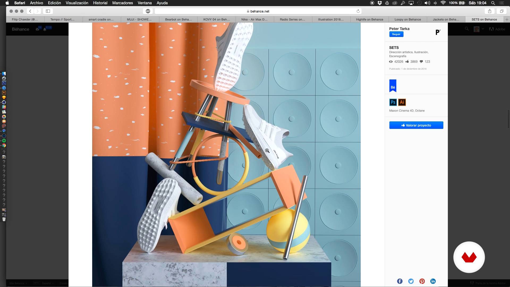Switch to the Radio Series tab
The height and width of the screenshot is (287, 510).
pyautogui.click(x=292, y=19)
